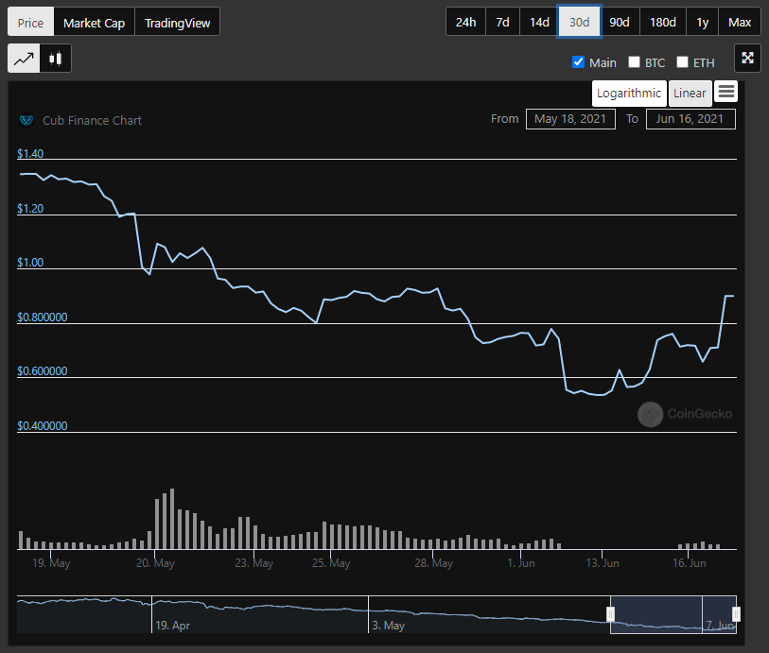Open chart hamburger export menu
Viewport: 769px width, 653px height.
725,92
